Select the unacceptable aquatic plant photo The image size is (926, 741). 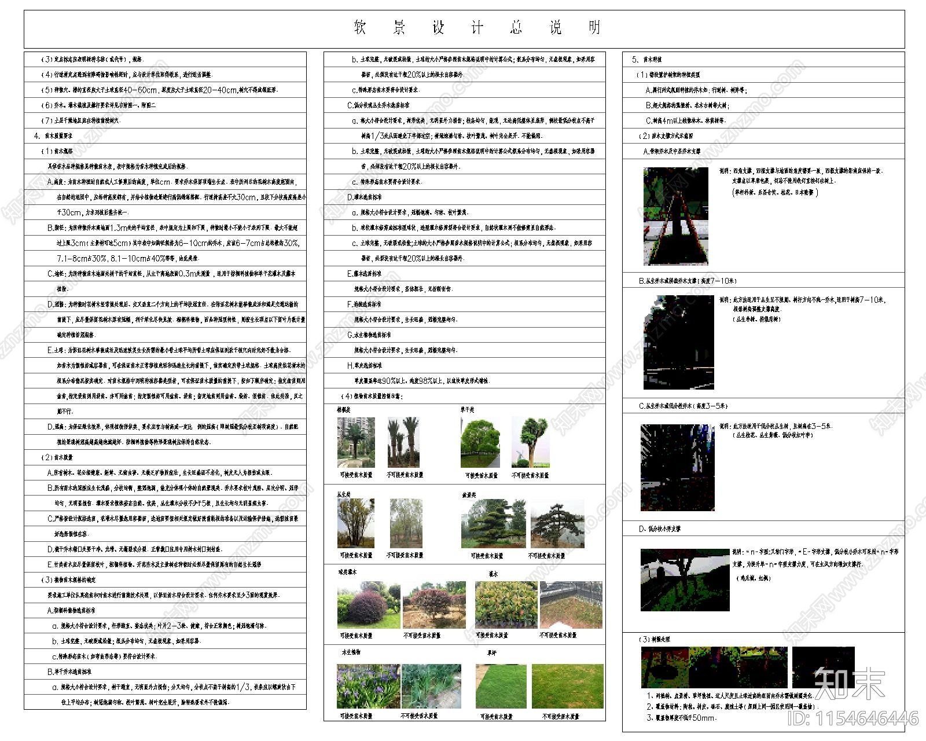coord(432,686)
